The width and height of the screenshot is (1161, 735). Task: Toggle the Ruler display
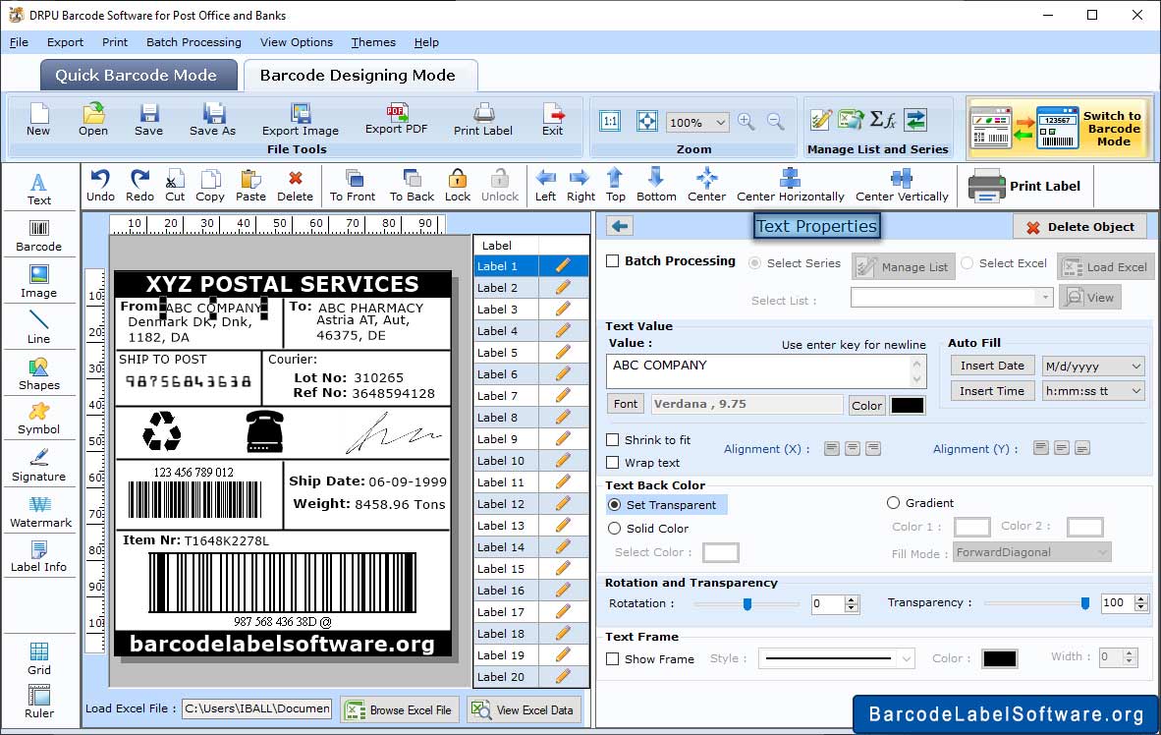pos(38,703)
